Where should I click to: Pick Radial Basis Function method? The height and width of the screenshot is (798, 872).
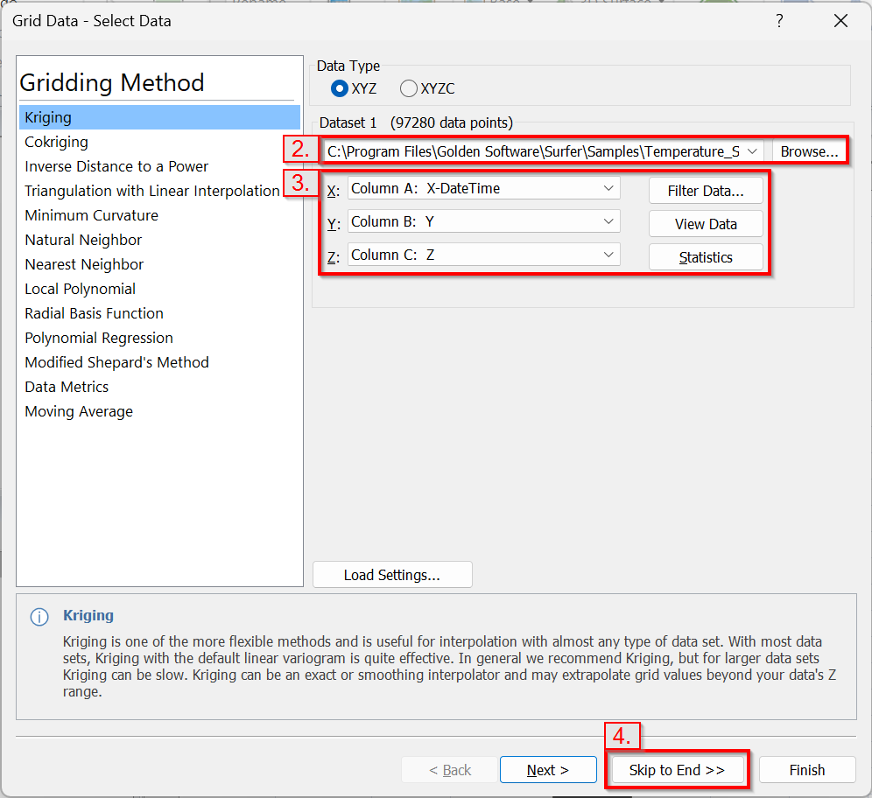[x=94, y=313]
